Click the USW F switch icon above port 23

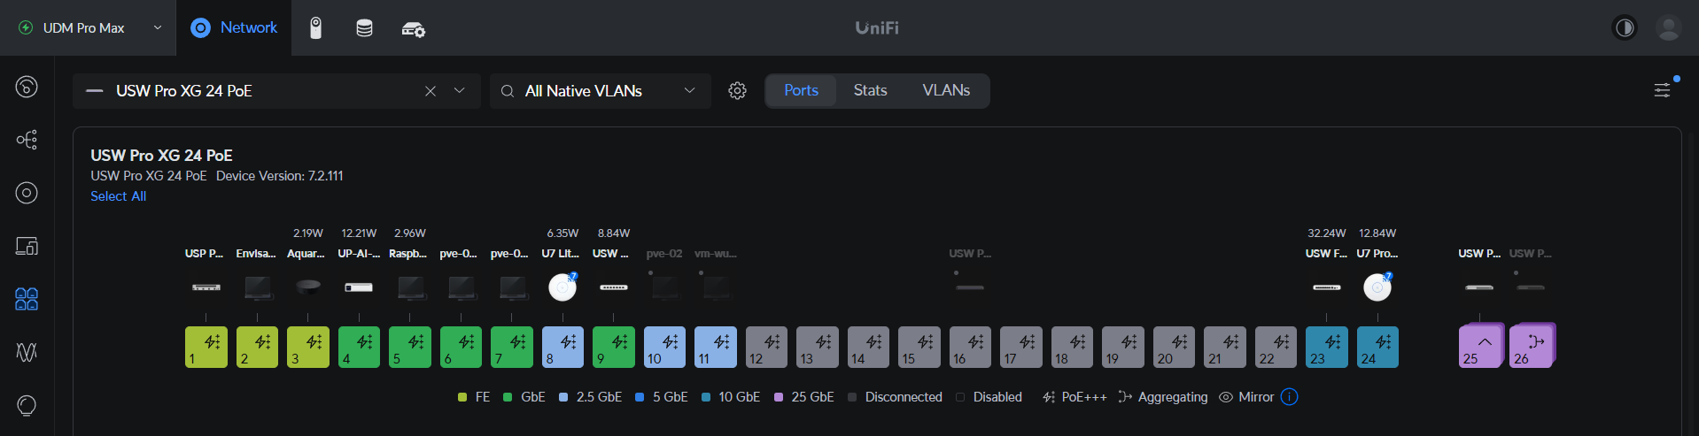[1327, 287]
